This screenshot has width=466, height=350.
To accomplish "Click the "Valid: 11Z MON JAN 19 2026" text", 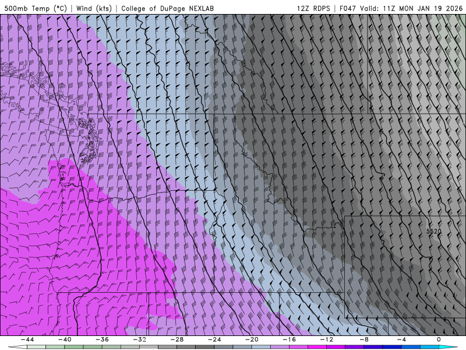I will 411,8.
